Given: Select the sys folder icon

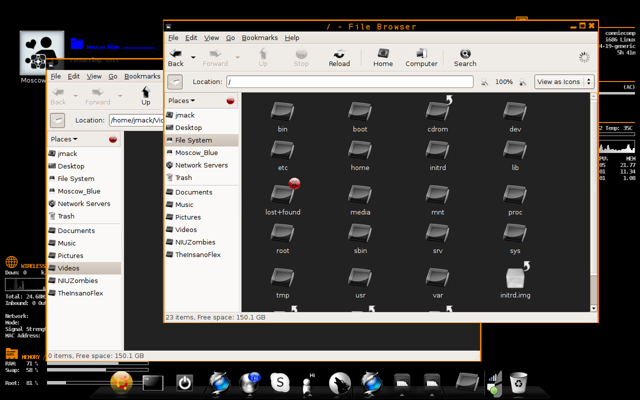Looking at the screenshot, I should pos(515,233).
